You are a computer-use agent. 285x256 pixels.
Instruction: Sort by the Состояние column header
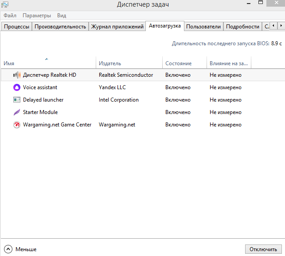[x=184, y=63]
